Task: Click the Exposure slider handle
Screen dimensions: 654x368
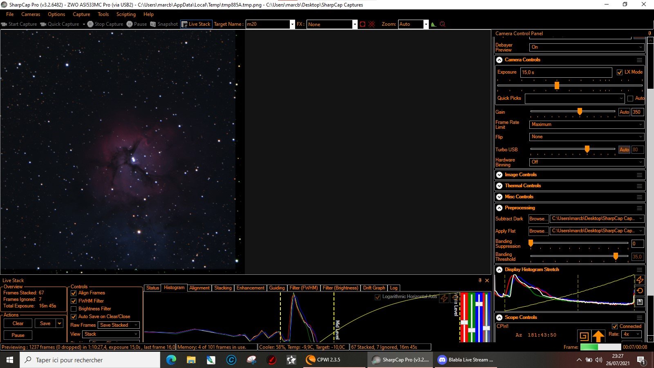Action: [557, 85]
